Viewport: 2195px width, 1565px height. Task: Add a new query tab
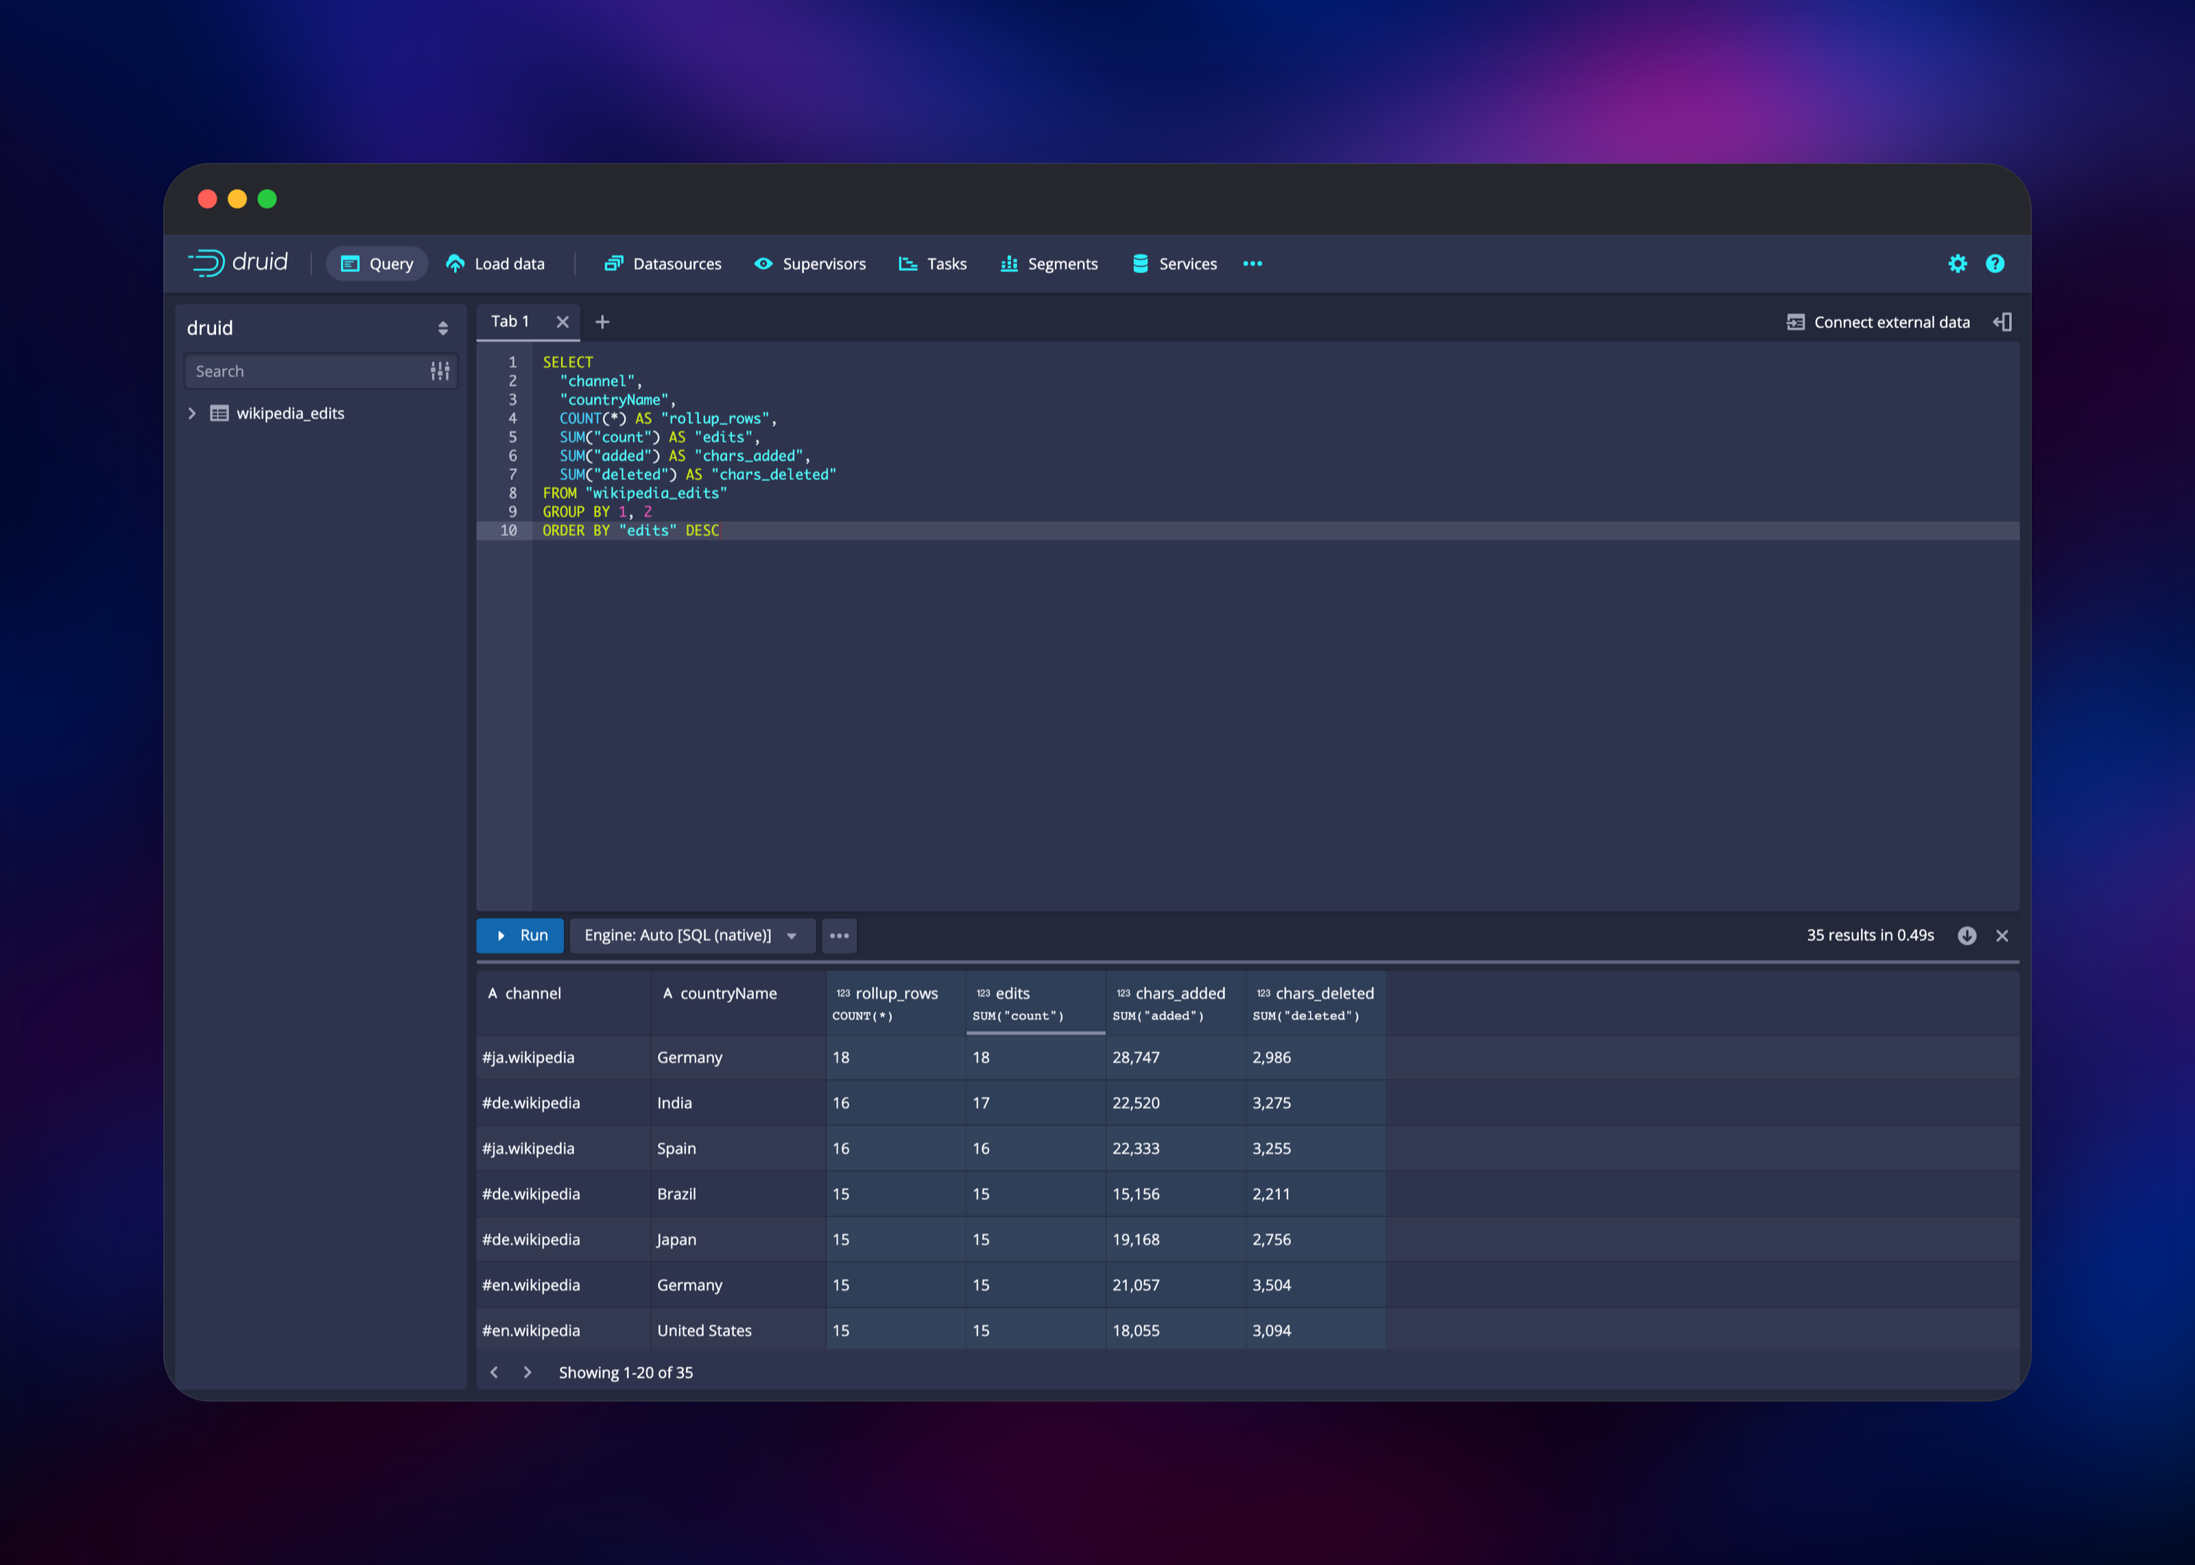point(602,322)
